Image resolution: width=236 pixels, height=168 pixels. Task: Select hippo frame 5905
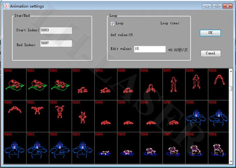pos(129,148)
